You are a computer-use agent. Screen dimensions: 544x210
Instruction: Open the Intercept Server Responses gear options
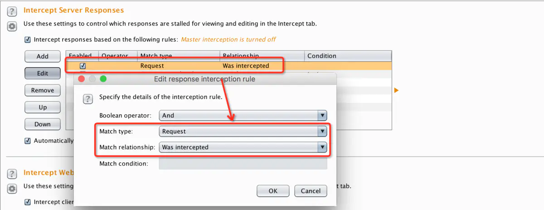12,26
